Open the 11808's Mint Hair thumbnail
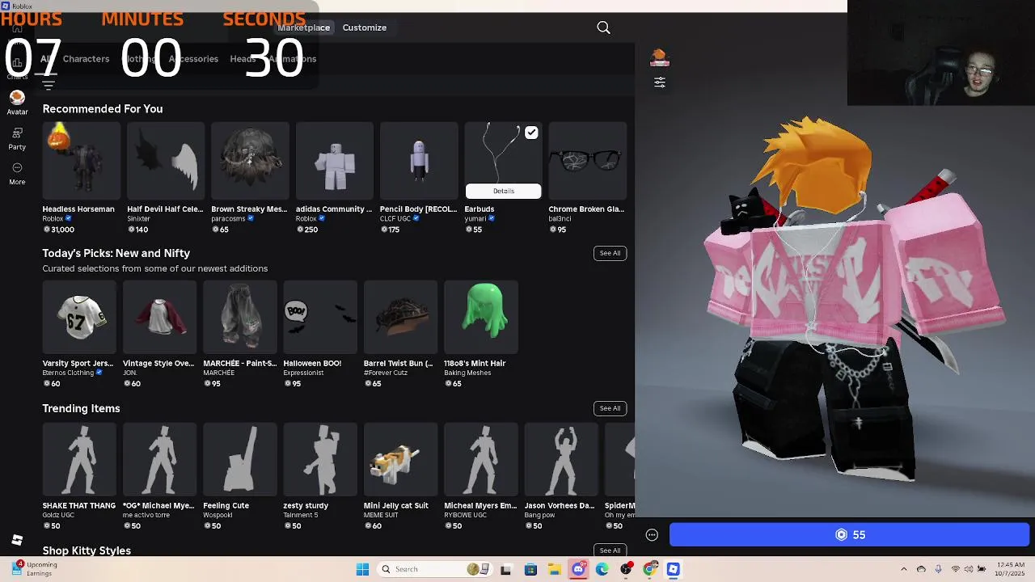 (x=481, y=317)
